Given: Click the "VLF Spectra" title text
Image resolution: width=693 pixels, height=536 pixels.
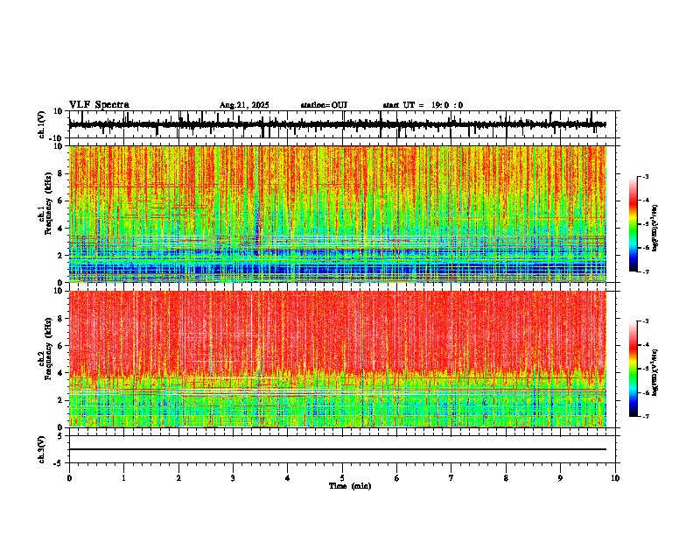Looking at the screenshot, I should point(99,104).
